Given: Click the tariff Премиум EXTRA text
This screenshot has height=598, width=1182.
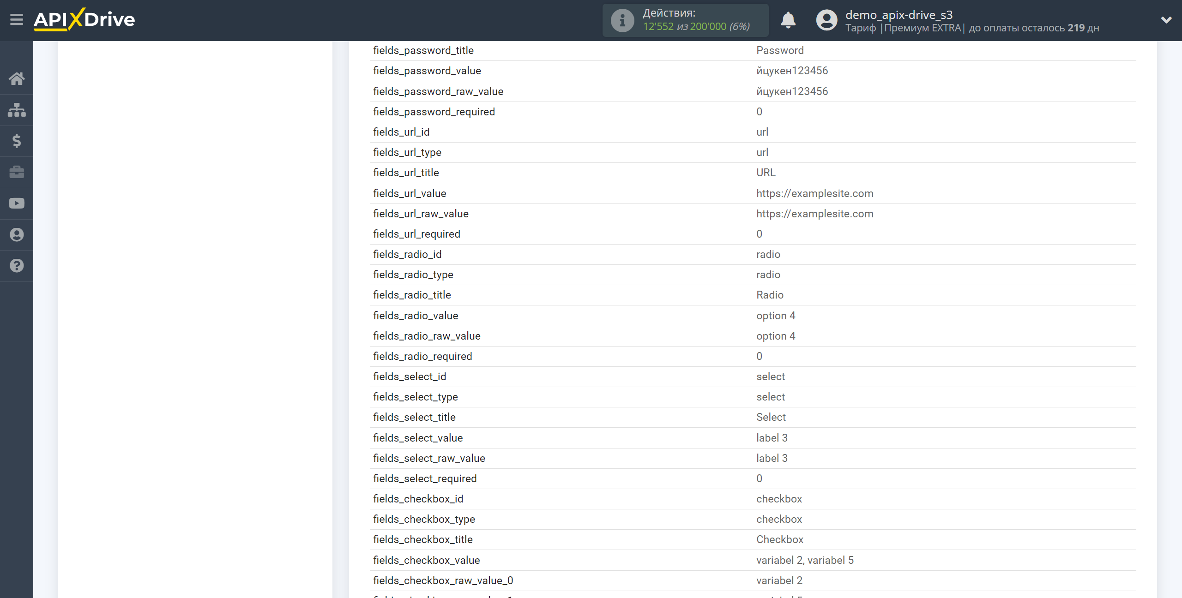Looking at the screenshot, I should point(923,28).
